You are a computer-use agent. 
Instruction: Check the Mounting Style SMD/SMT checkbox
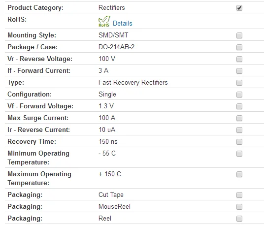pyautogui.click(x=239, y=35)
